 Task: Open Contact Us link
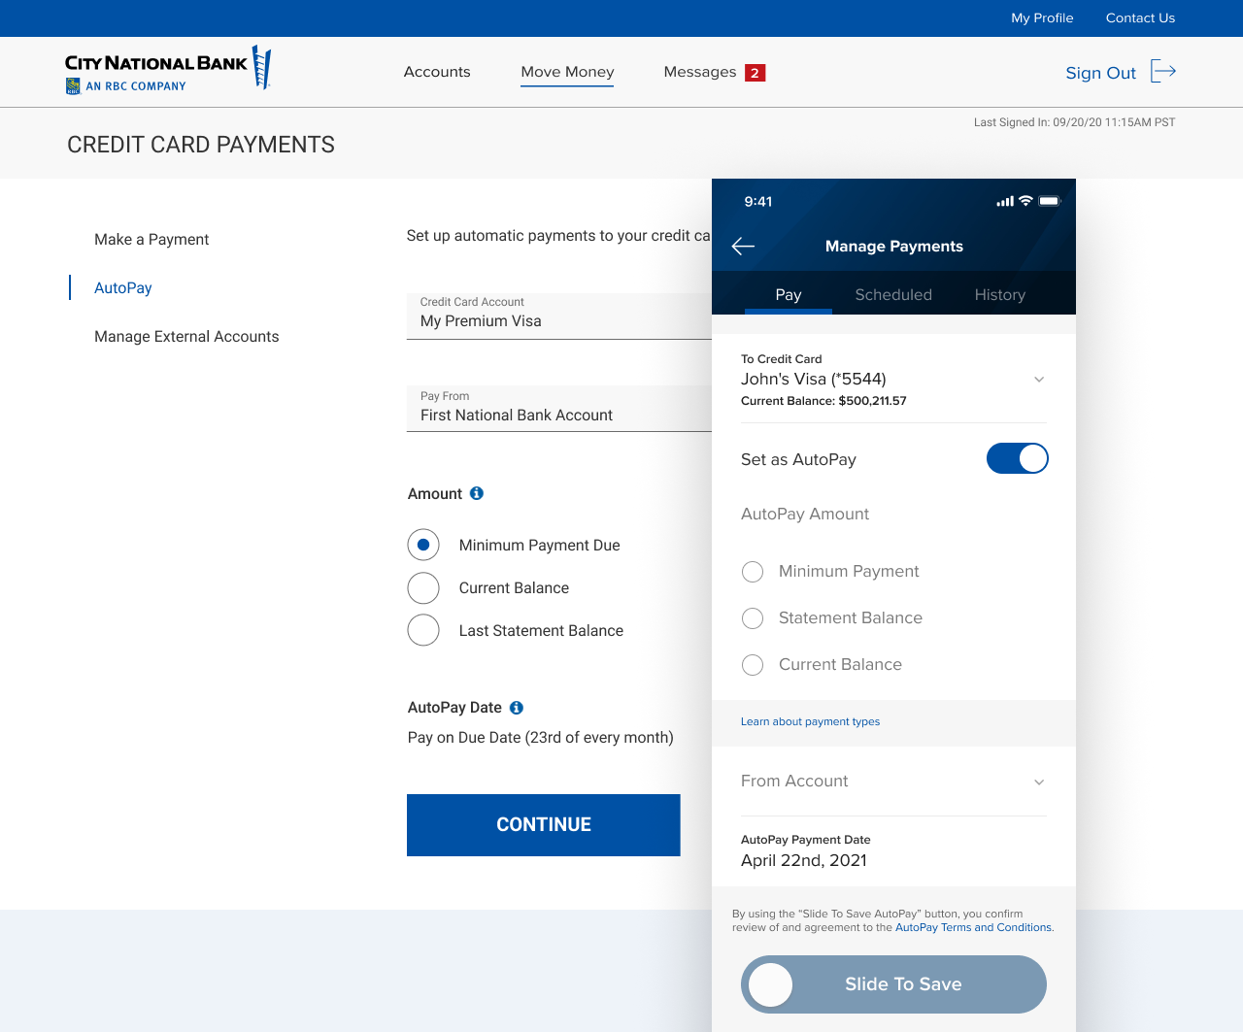tap(1140, 17)
